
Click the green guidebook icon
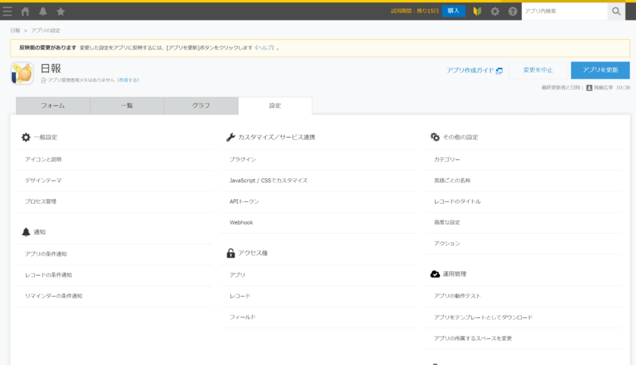coord(476,11)
